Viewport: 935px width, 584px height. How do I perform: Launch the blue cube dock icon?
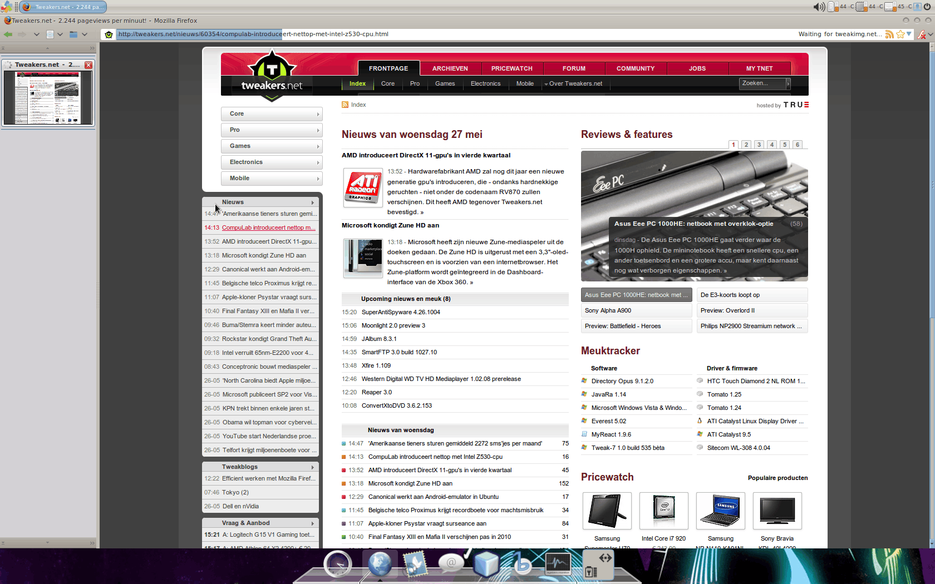pyautogui.click(x=486, y=564)
